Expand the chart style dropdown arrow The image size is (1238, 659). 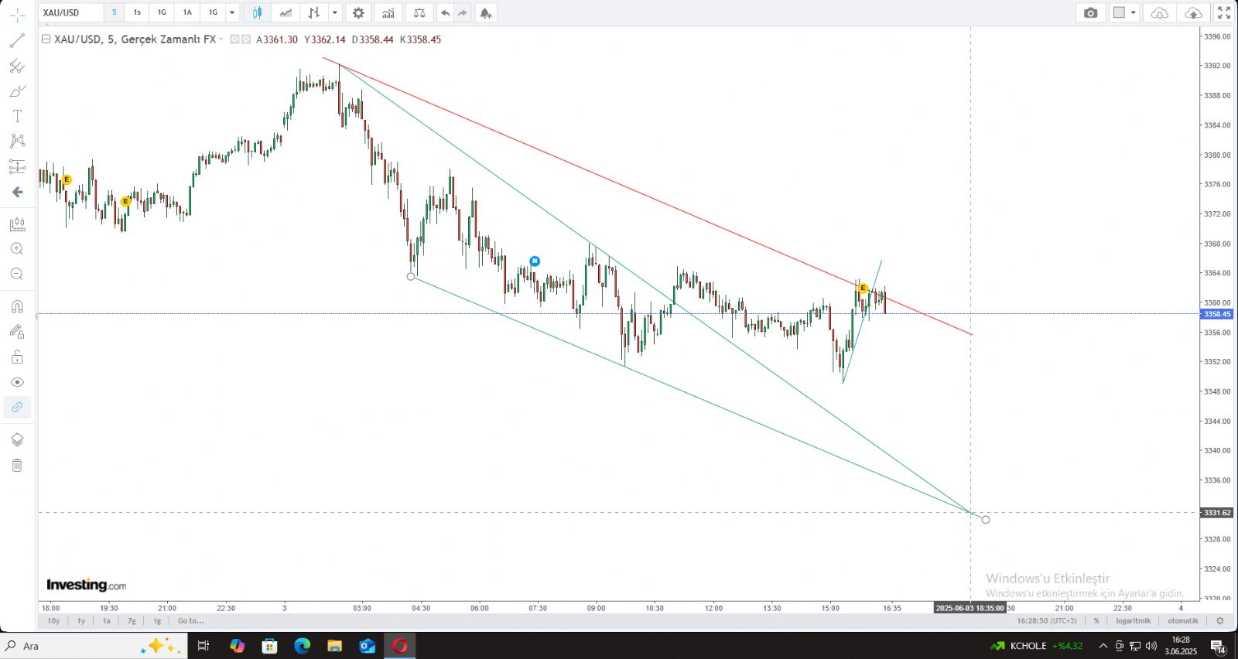click(x=335, y=12)
